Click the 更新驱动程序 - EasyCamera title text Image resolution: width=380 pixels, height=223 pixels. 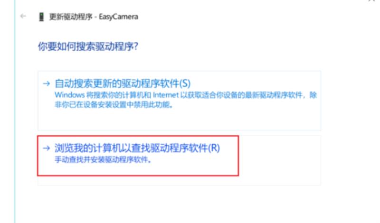(94, 17)
